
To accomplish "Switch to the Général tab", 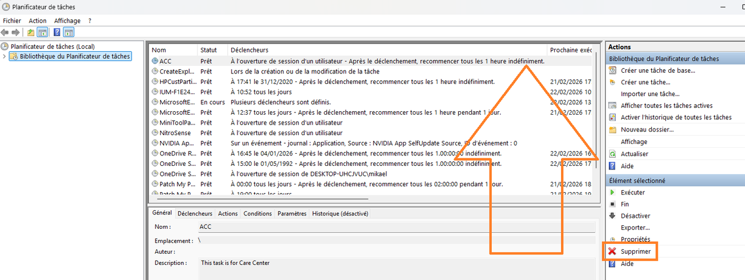I will pyautogui.click(x=162, y=213).
